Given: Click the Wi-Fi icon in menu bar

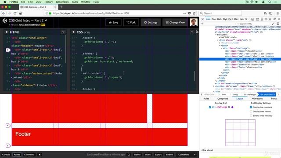Looking at the screenshot, I should 252,2.
